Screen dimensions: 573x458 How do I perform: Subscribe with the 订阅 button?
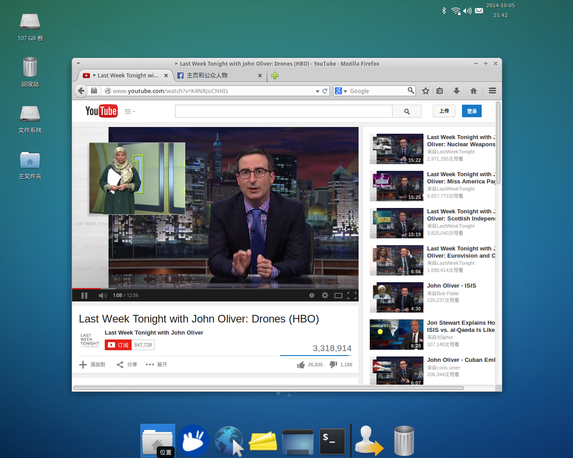pos(118,345)
